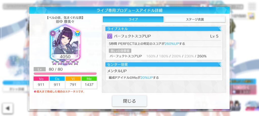Switch to the ライブ tab
The height and width of the screenshot is (116, 259).
pyautogui.click(x=133, y=19)
